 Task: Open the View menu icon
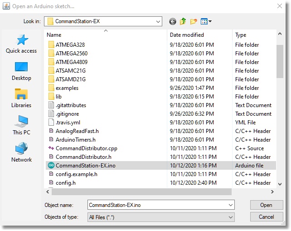click(x=206, y=21)
